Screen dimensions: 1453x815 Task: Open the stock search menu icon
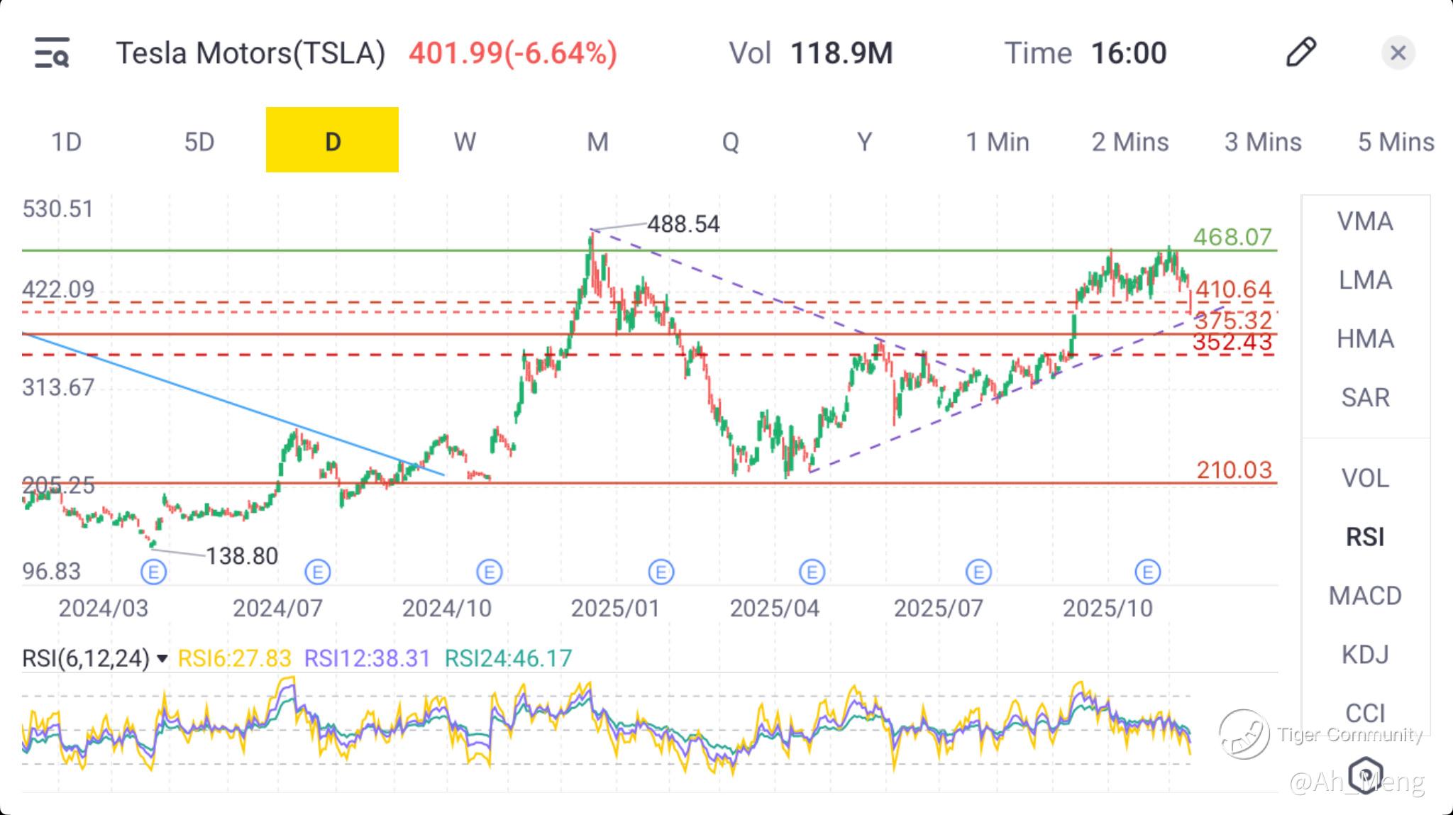52,53
